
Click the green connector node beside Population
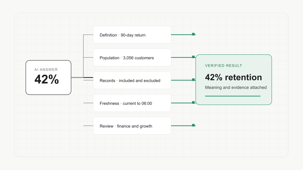tap(193, 57)
